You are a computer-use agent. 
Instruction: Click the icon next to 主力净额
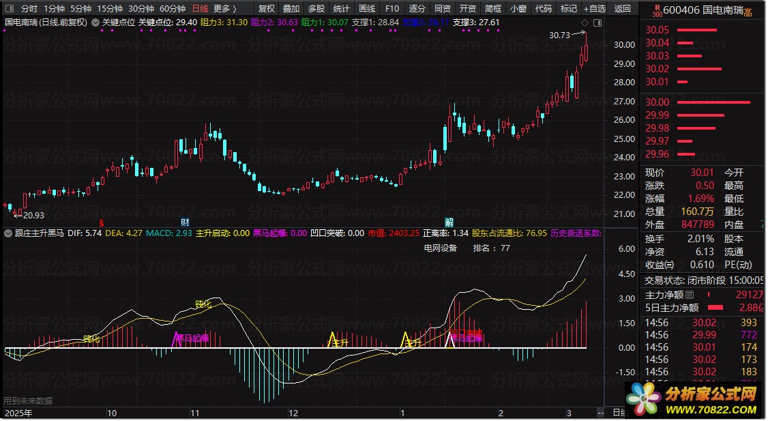point(690,295)
